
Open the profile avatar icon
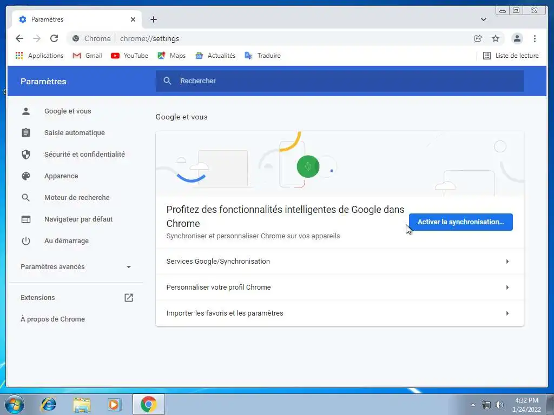(517, 38)
